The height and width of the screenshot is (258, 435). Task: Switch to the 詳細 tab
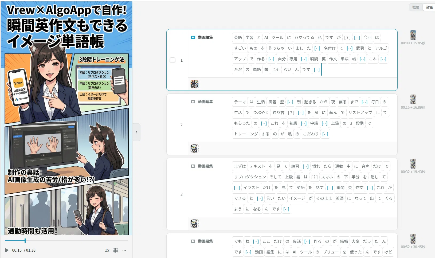[x=429, y=7]
